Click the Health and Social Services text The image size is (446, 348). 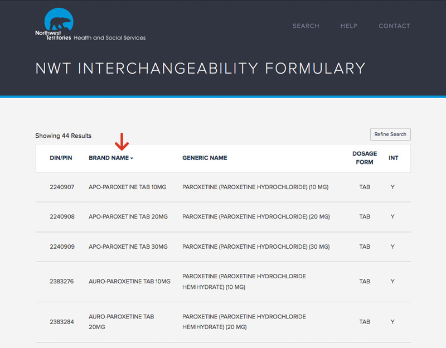110,38
